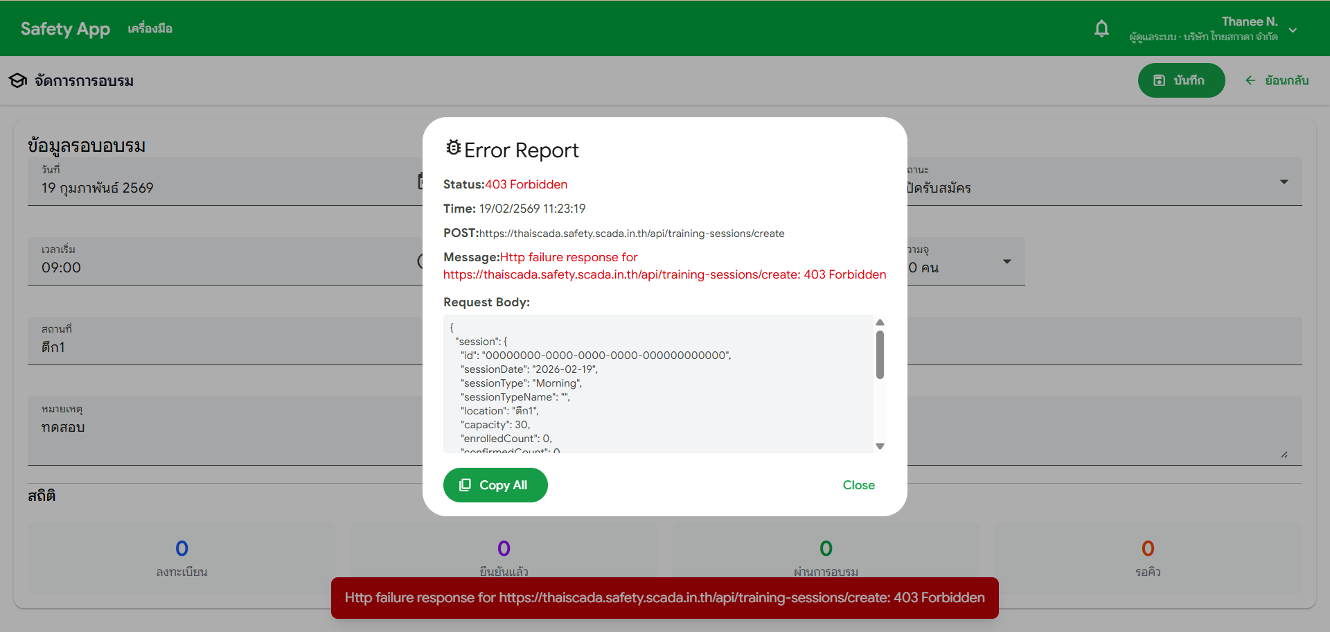Image resolution: width=1330 pixels, height=632 pixels.
Task: Click the scroll-down arrow in Request Body
Action: (x=880, y=446)
